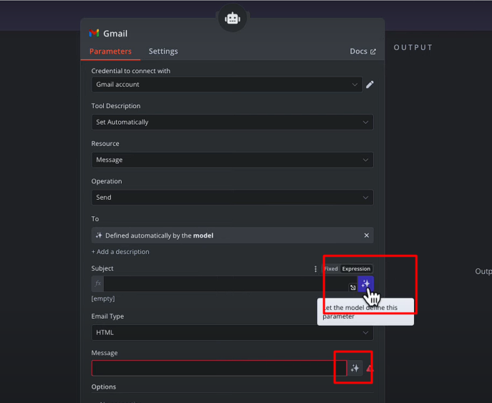Image resolution: width=492 pixels, height=403 pixels.
Task: Open the Resource dropdown showing Message
Action: point(232,160)
